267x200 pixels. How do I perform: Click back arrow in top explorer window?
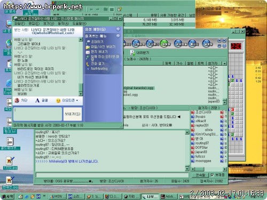tap(91, 9)
